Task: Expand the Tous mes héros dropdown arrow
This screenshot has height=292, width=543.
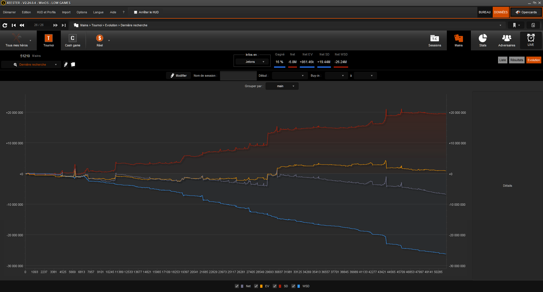Action: (31, 40)
